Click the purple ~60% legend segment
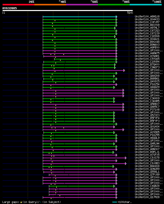This screenshot has height=204, width=164. click(x=82, y=5)
